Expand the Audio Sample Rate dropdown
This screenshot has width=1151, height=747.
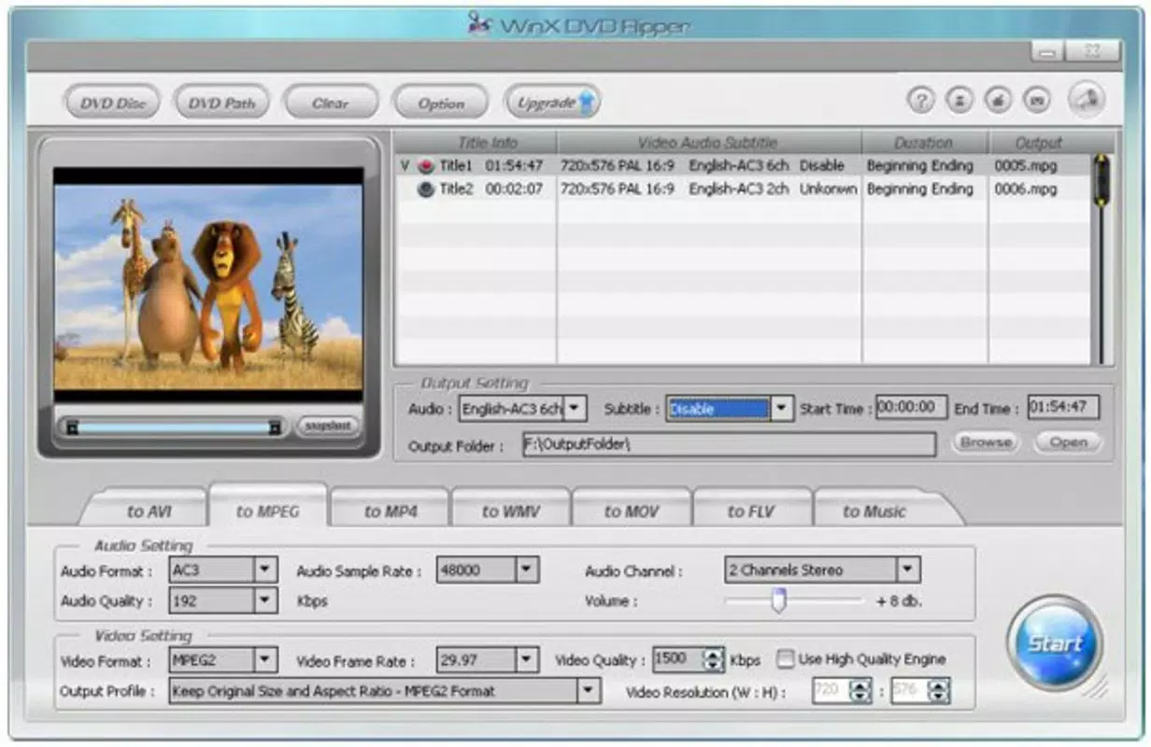tap(528, 570)
